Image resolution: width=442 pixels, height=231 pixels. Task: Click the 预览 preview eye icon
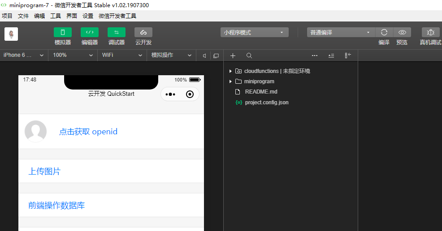coord(402,32)
